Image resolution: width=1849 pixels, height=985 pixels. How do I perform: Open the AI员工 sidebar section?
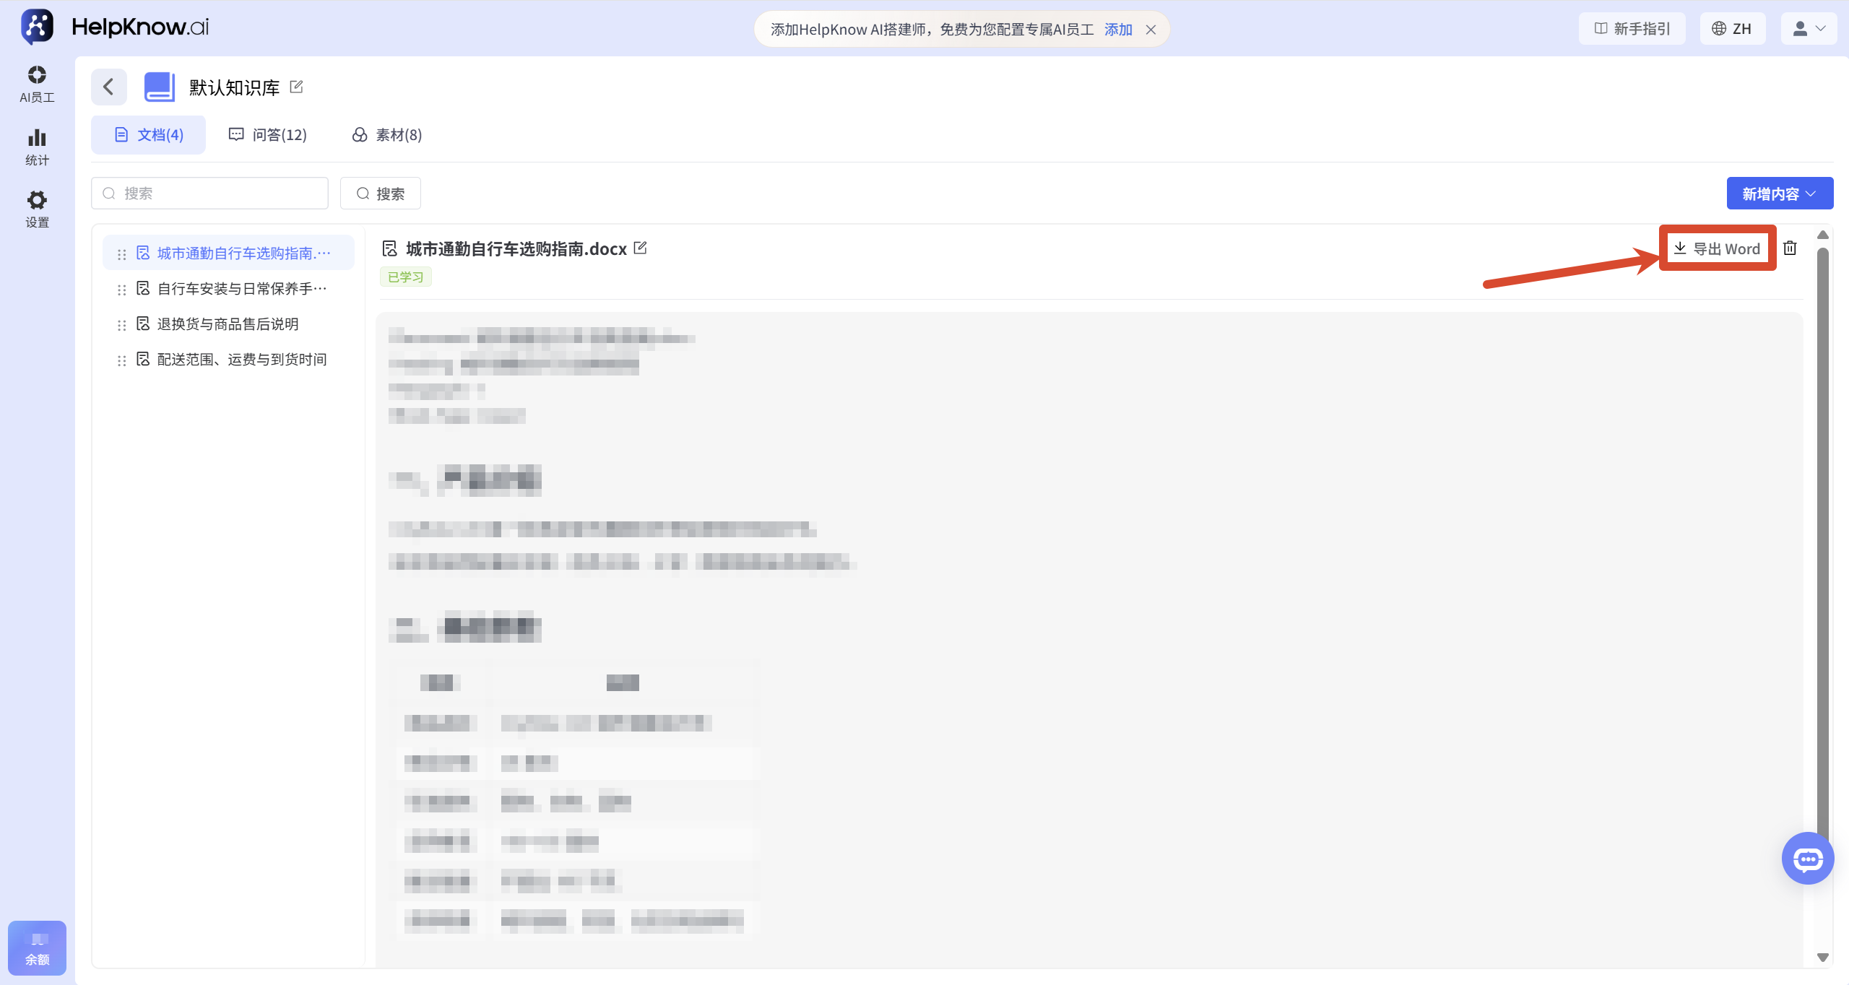pos(37,84)
